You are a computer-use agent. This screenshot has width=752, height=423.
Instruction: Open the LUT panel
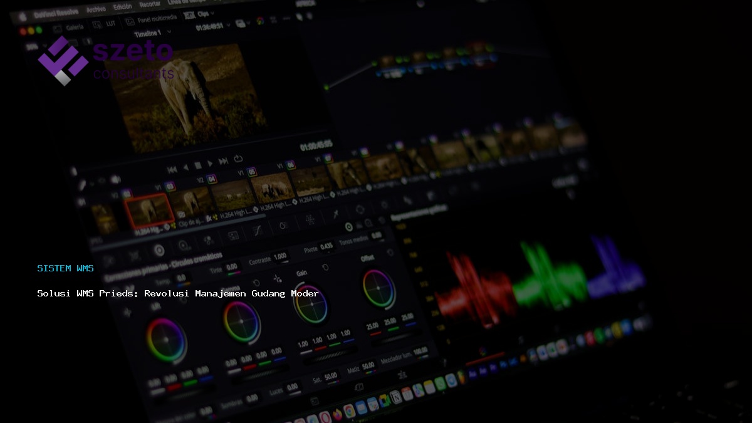coord(108,24)
